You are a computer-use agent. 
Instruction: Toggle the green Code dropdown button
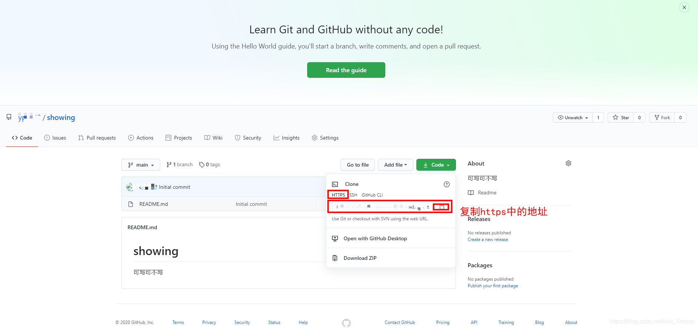coord(436,165)
